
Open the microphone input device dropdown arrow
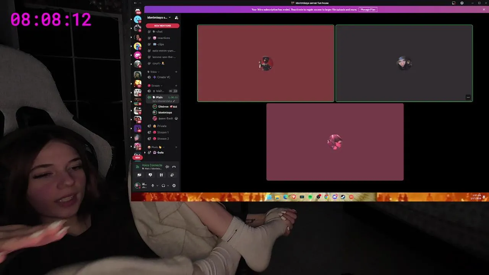[157, 186]
